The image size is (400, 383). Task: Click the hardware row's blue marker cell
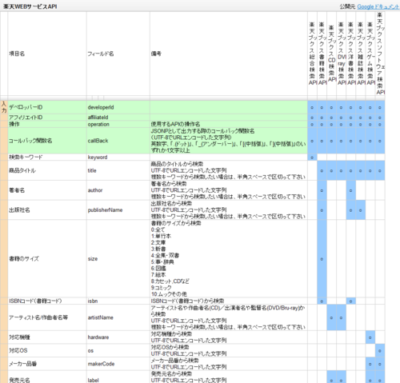tap(370, 337)
